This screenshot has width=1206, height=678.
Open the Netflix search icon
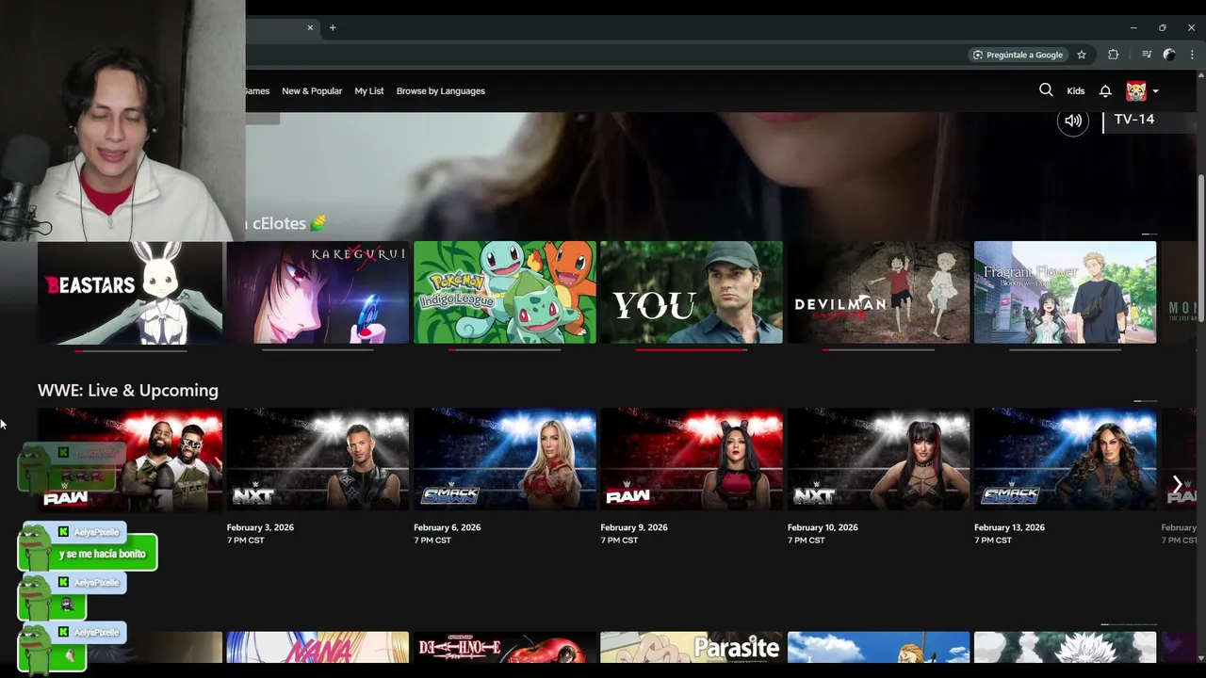click(x=1046, y=90)
